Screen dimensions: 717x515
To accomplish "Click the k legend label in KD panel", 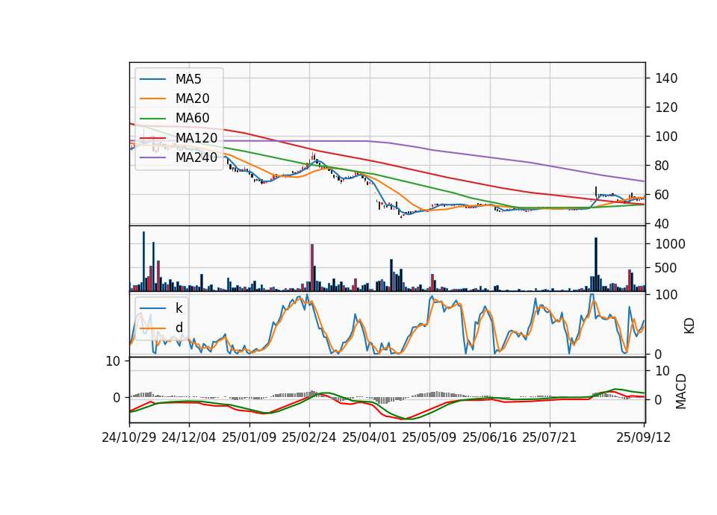I will point(179,308).
